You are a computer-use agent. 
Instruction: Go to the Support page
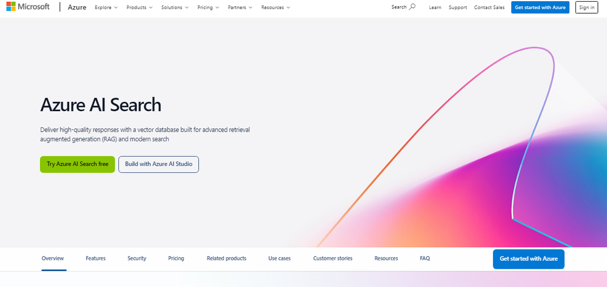(458, 7)
